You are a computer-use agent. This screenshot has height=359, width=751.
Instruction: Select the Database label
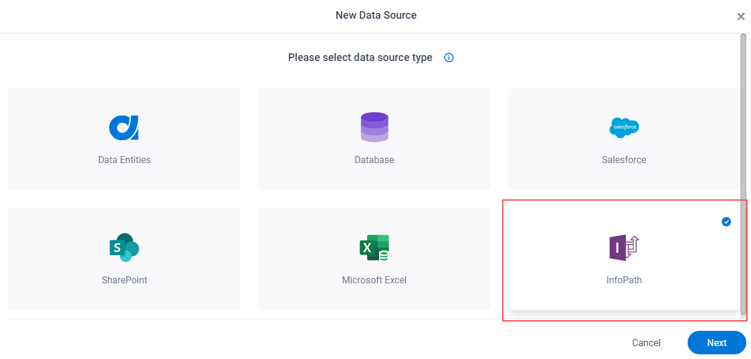point(374,160)
